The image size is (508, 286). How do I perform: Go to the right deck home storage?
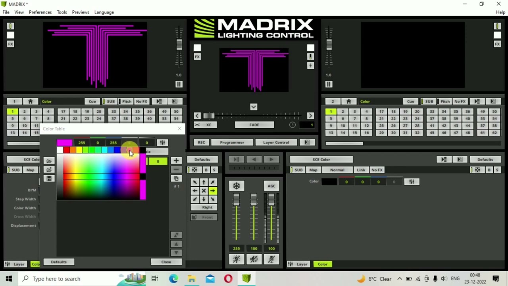tap(348, 101)
